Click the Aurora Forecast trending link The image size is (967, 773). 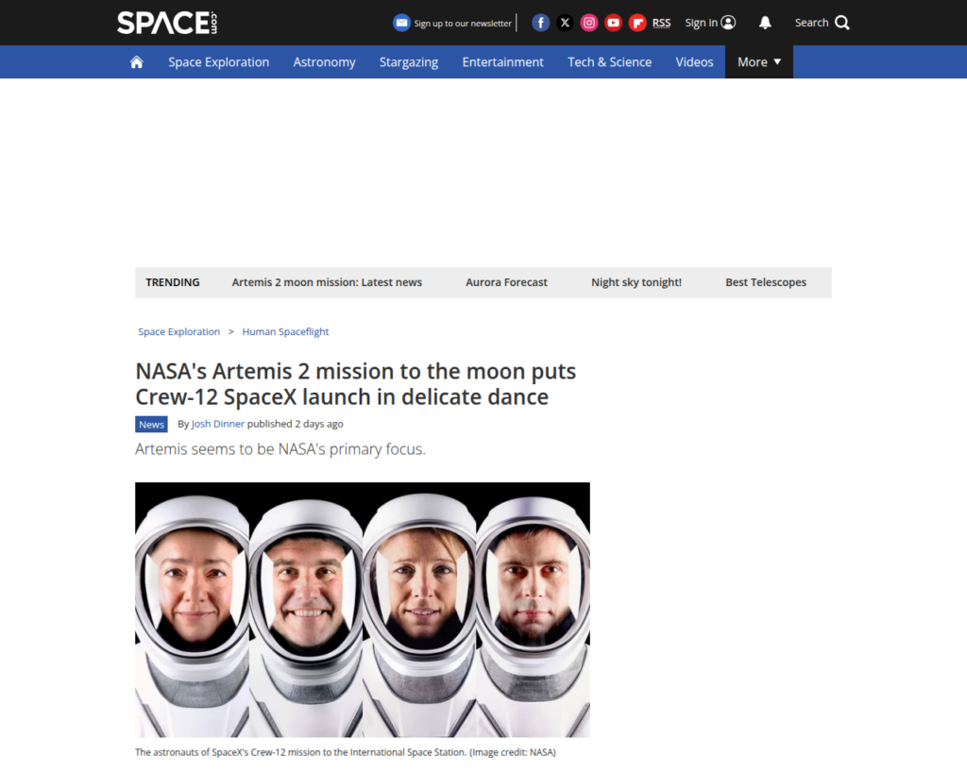click(506, 282)
